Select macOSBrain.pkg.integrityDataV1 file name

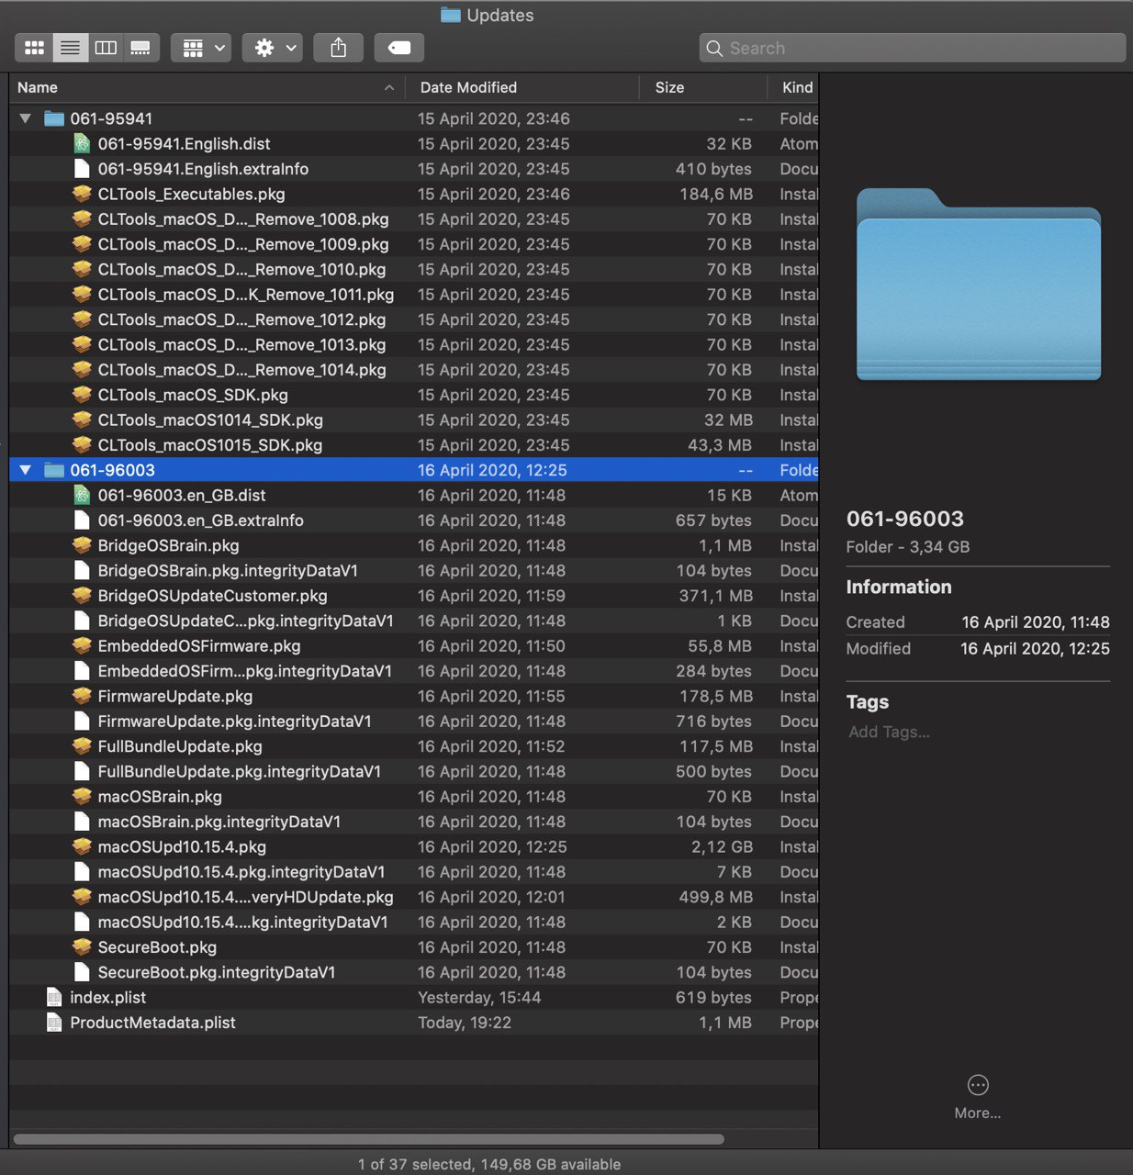pos(219,822)
